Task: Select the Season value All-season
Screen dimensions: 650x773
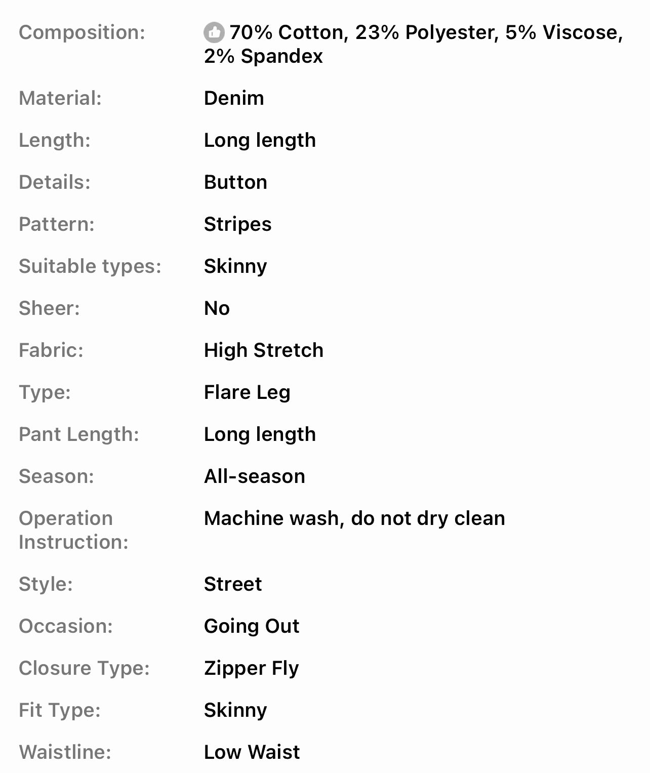Action: (254, 476)
